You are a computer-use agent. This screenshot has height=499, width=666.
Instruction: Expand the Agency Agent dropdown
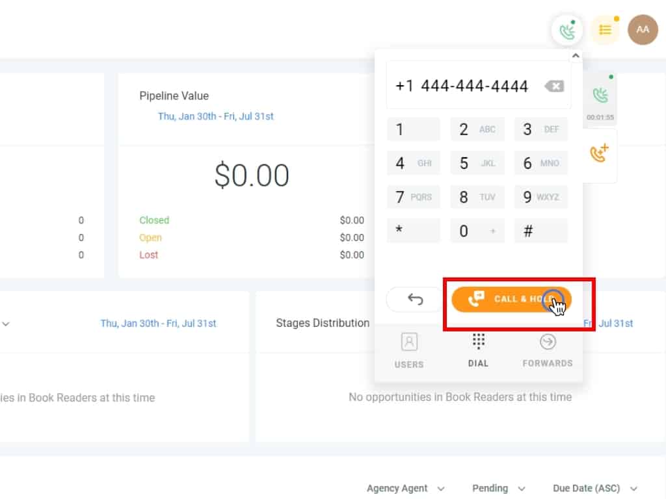pyautogui.click(x=405, y=488)
